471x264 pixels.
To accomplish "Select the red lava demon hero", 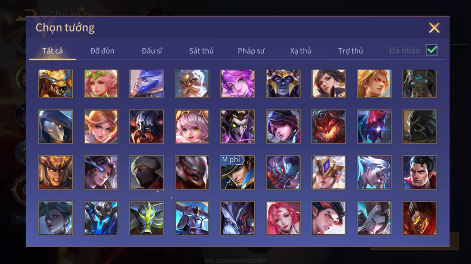I will coord(329,127).
